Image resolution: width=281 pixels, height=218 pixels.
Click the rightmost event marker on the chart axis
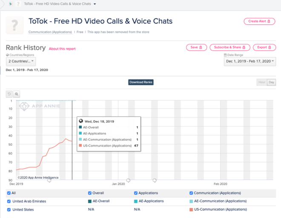(155, 181)
